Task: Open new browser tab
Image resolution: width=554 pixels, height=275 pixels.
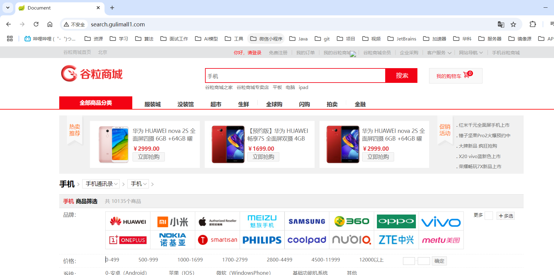Action: coord(112,8)
